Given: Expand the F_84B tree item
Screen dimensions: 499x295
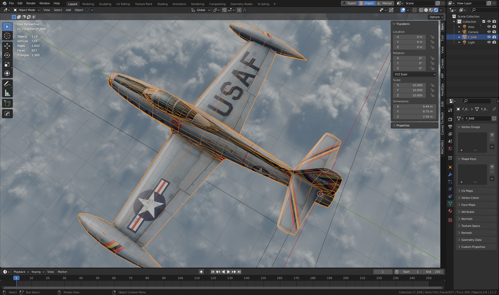Looking at the screenshot, I should (459, 37).
